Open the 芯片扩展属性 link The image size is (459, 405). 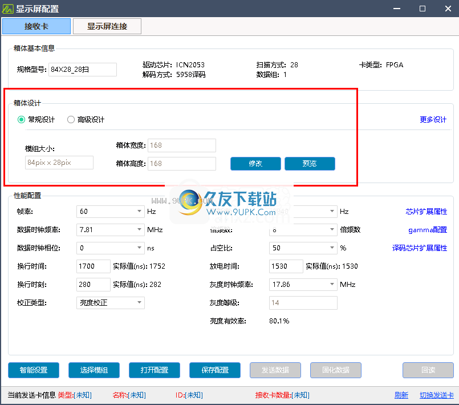click(x=426, y=212)
